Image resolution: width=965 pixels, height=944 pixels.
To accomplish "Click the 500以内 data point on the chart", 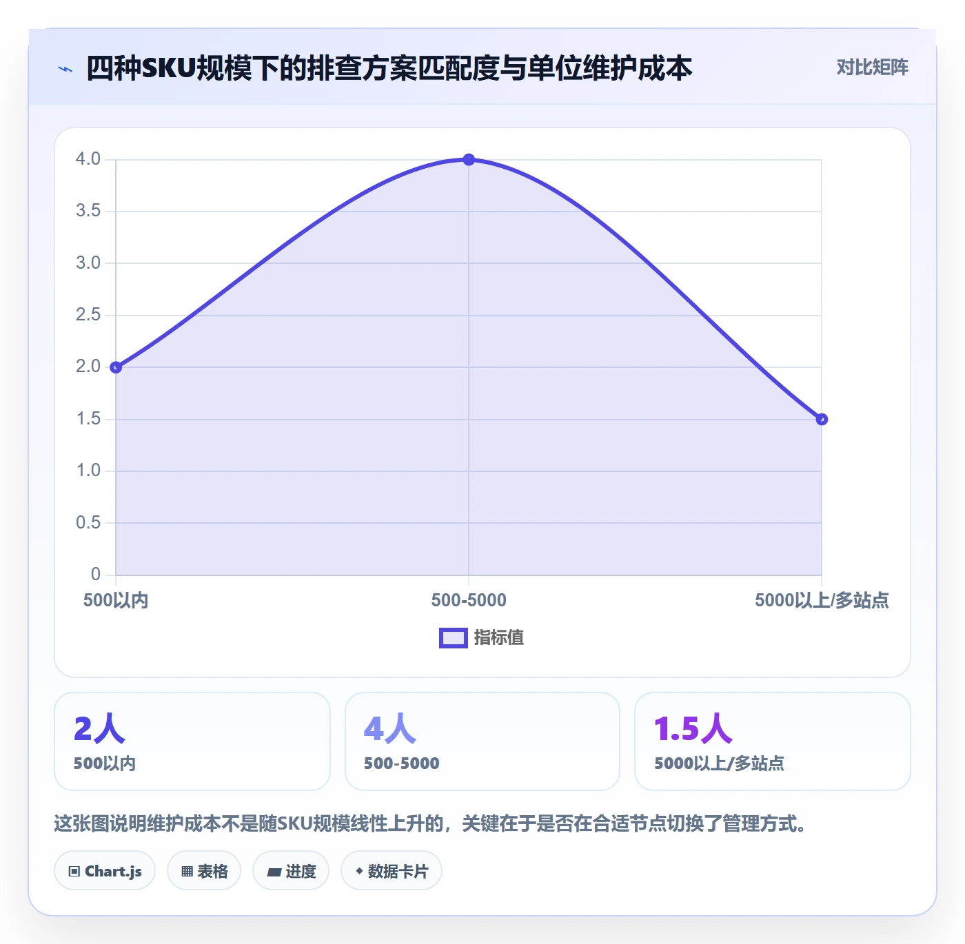I will [116, 367].
